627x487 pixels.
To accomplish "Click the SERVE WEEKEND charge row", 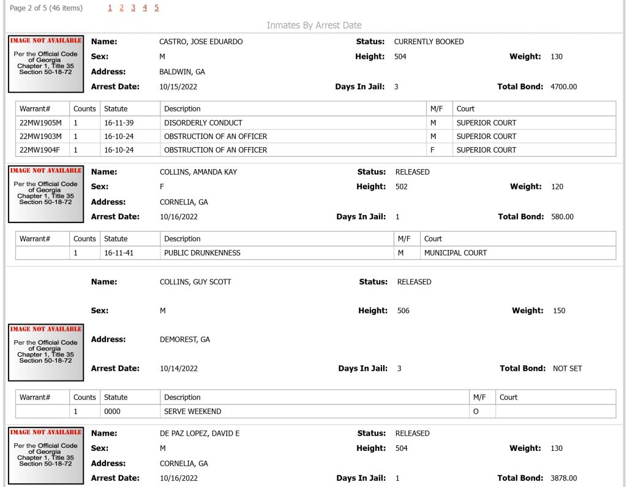I will (315, 412).
